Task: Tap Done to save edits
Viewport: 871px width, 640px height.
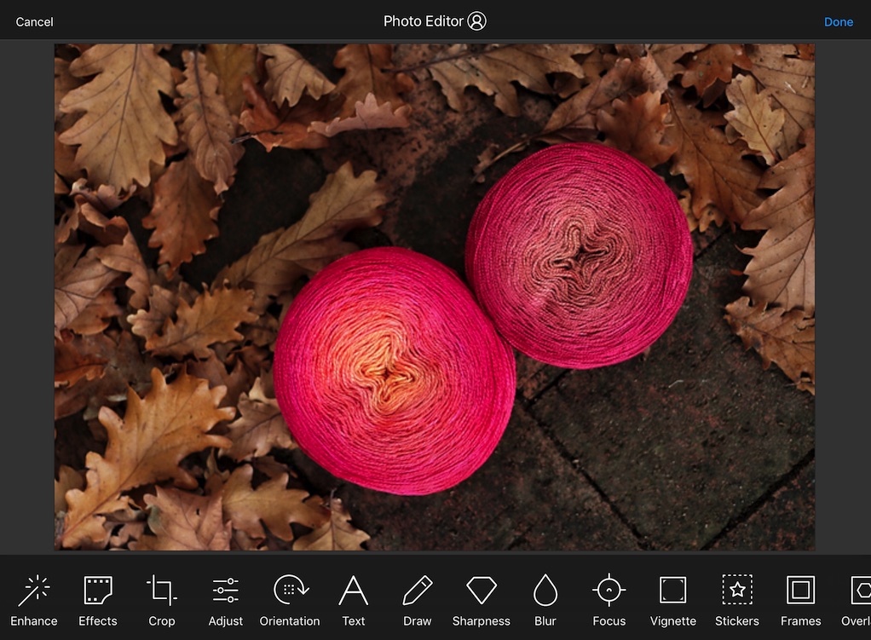Action: point(839,21)
